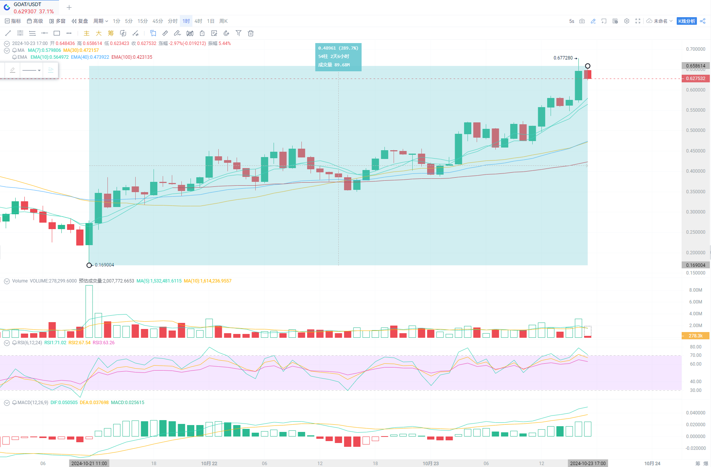Click the 筹 chip distribution icon
The image size is (711, 467).
[x=111, y=33]
